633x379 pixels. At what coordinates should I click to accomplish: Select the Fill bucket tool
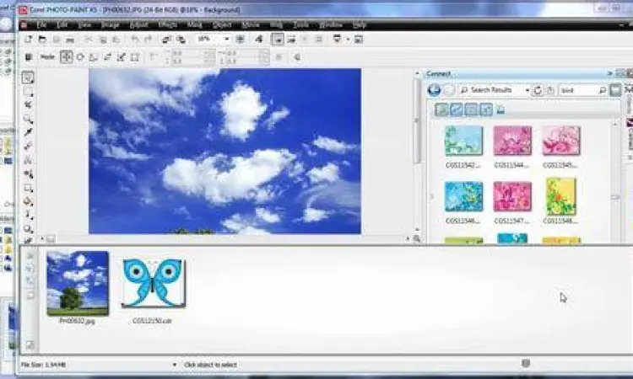[x=28, y=202]
